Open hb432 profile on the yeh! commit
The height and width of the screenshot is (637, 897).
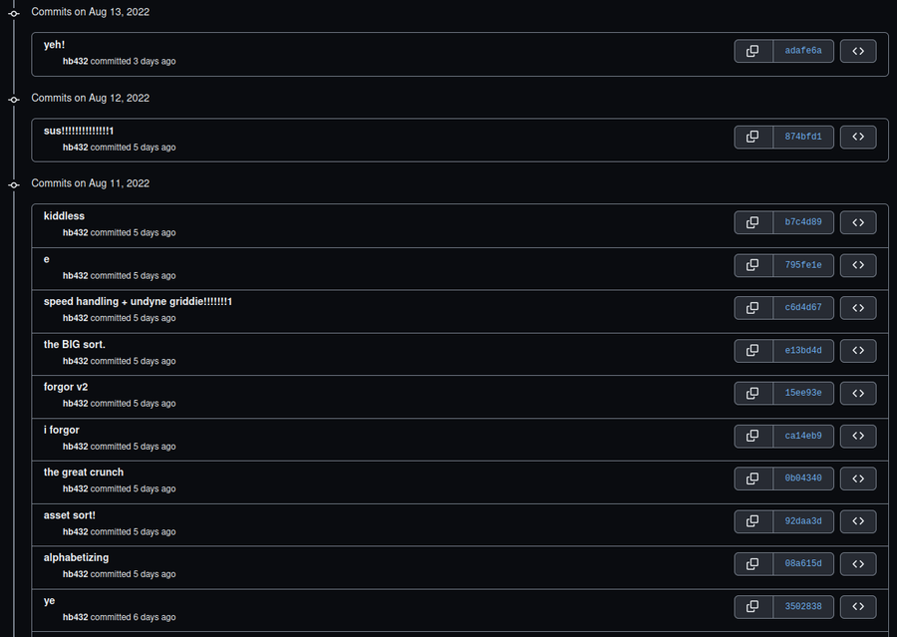[75, 61]
